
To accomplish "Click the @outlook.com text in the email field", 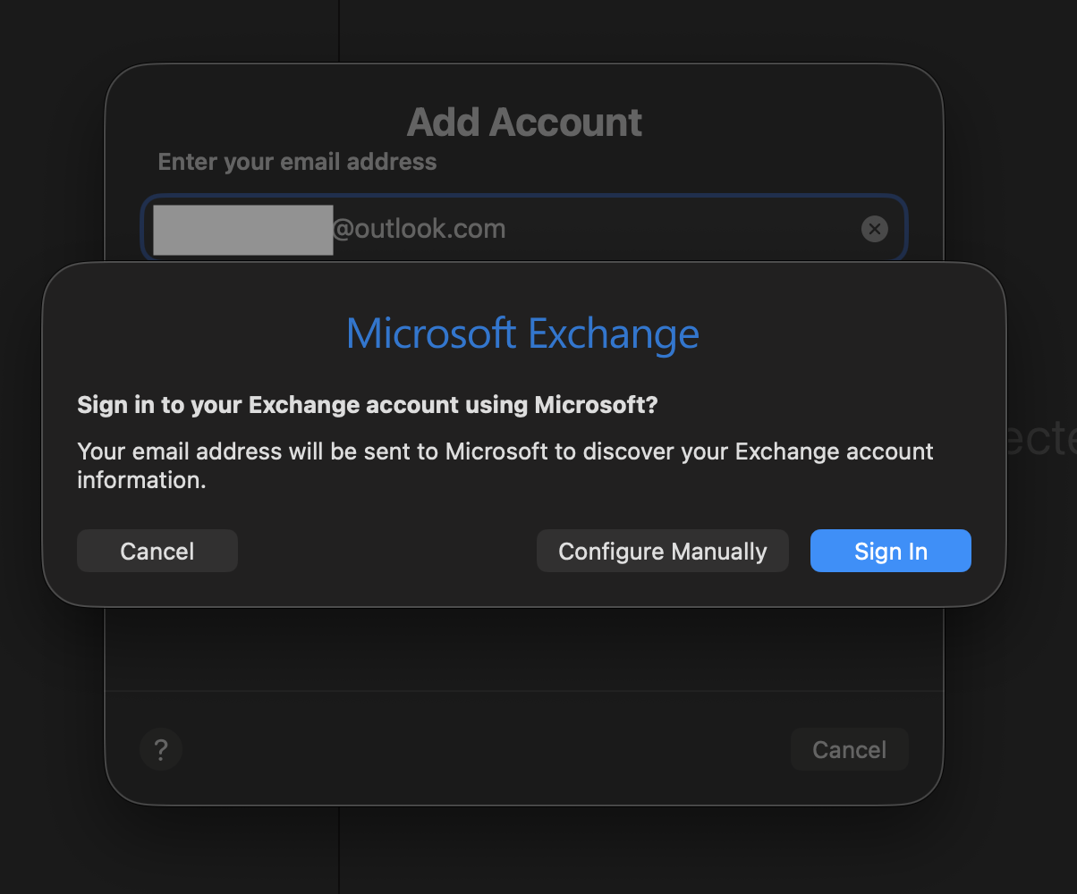I will 419,229.
